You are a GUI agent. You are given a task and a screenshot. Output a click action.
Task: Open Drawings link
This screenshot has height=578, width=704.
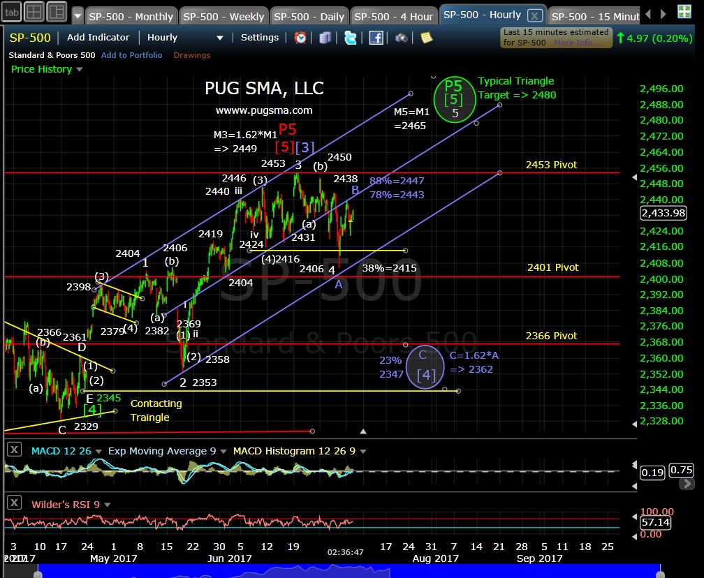pyautogui.click(x=191, y=55)
